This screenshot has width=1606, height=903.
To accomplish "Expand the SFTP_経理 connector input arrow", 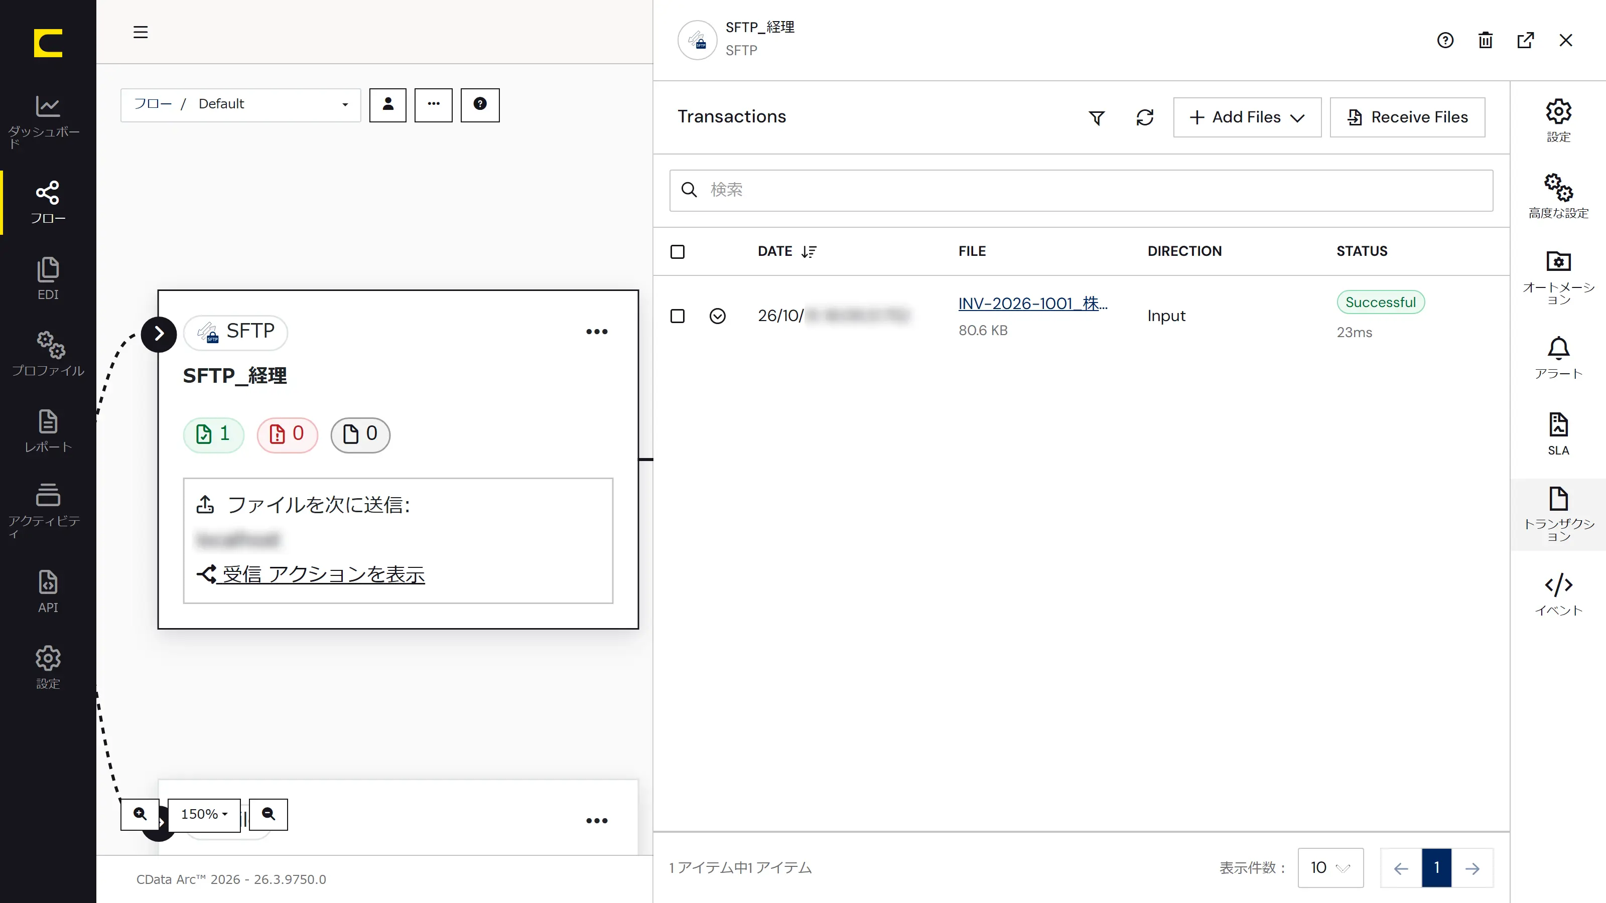I will point(159,334).
